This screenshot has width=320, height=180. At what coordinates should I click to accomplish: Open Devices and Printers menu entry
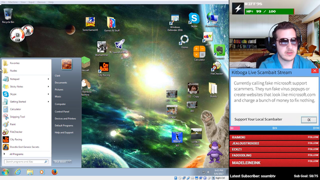(x=65, y=118)
